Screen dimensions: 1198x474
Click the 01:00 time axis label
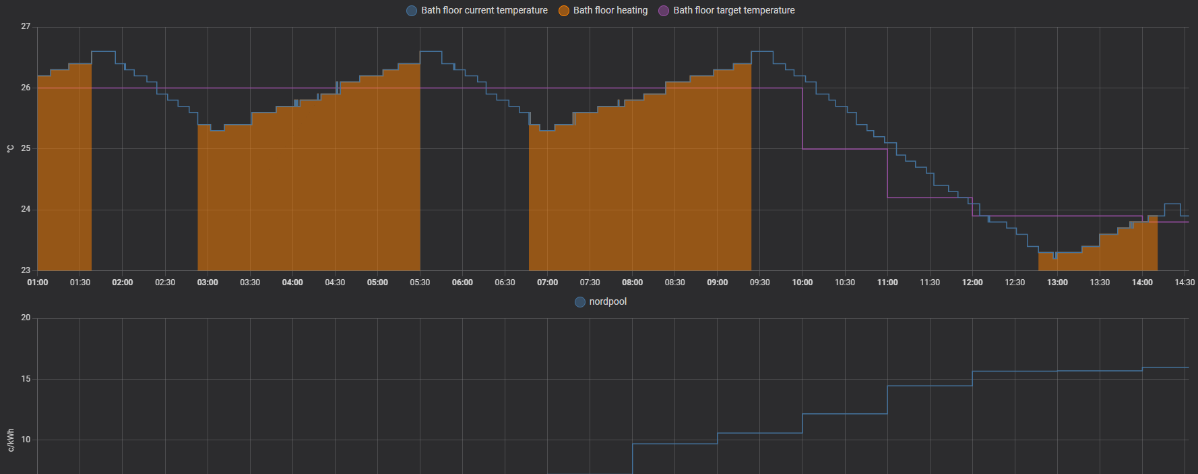pos(38,283)
